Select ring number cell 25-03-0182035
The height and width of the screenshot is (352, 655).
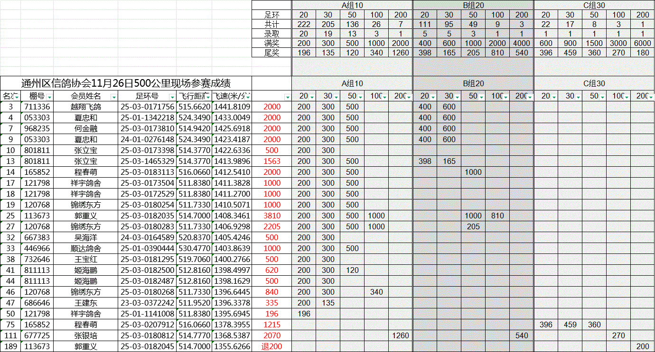coord(147,216)
